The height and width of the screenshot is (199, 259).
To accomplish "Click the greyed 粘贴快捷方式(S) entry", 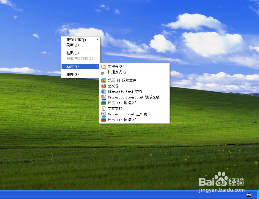I will point(81,58).
